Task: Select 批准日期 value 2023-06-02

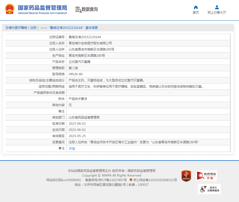Action: tap(77, 123)
